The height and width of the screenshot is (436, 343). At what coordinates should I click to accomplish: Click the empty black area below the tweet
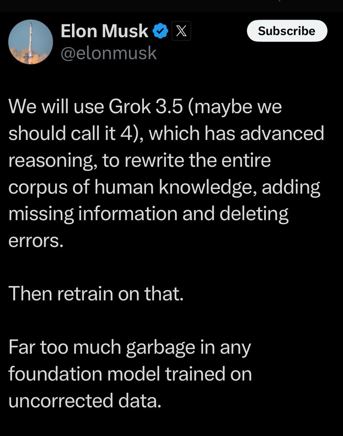[x=171, y=425]
